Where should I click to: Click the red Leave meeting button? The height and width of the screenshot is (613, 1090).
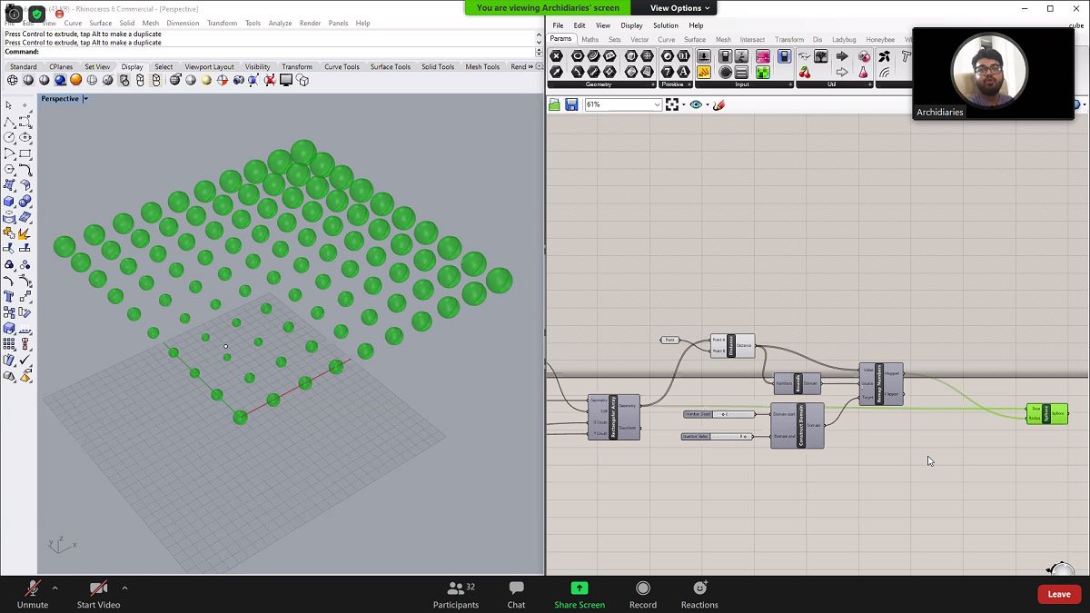pyautogui.click(x=1059, y=594)
